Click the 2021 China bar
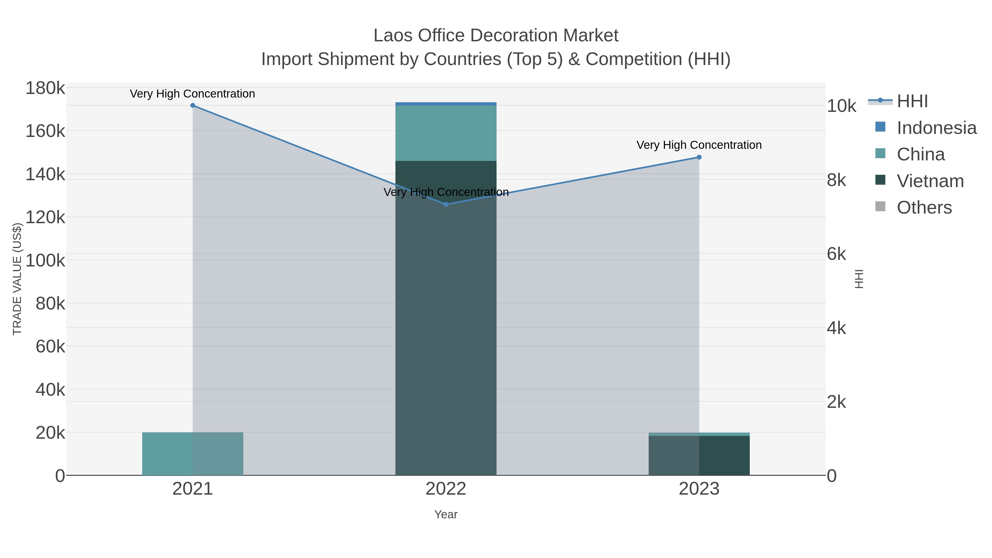992x558 pixels. pos(193,454)
